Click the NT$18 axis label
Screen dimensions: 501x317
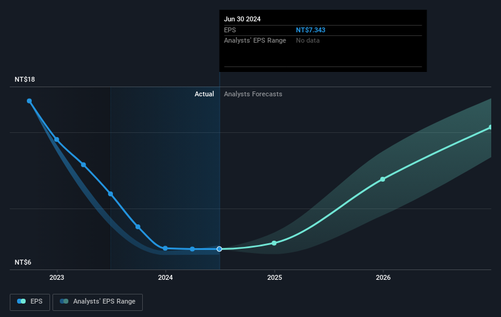(x=24, y=79)
